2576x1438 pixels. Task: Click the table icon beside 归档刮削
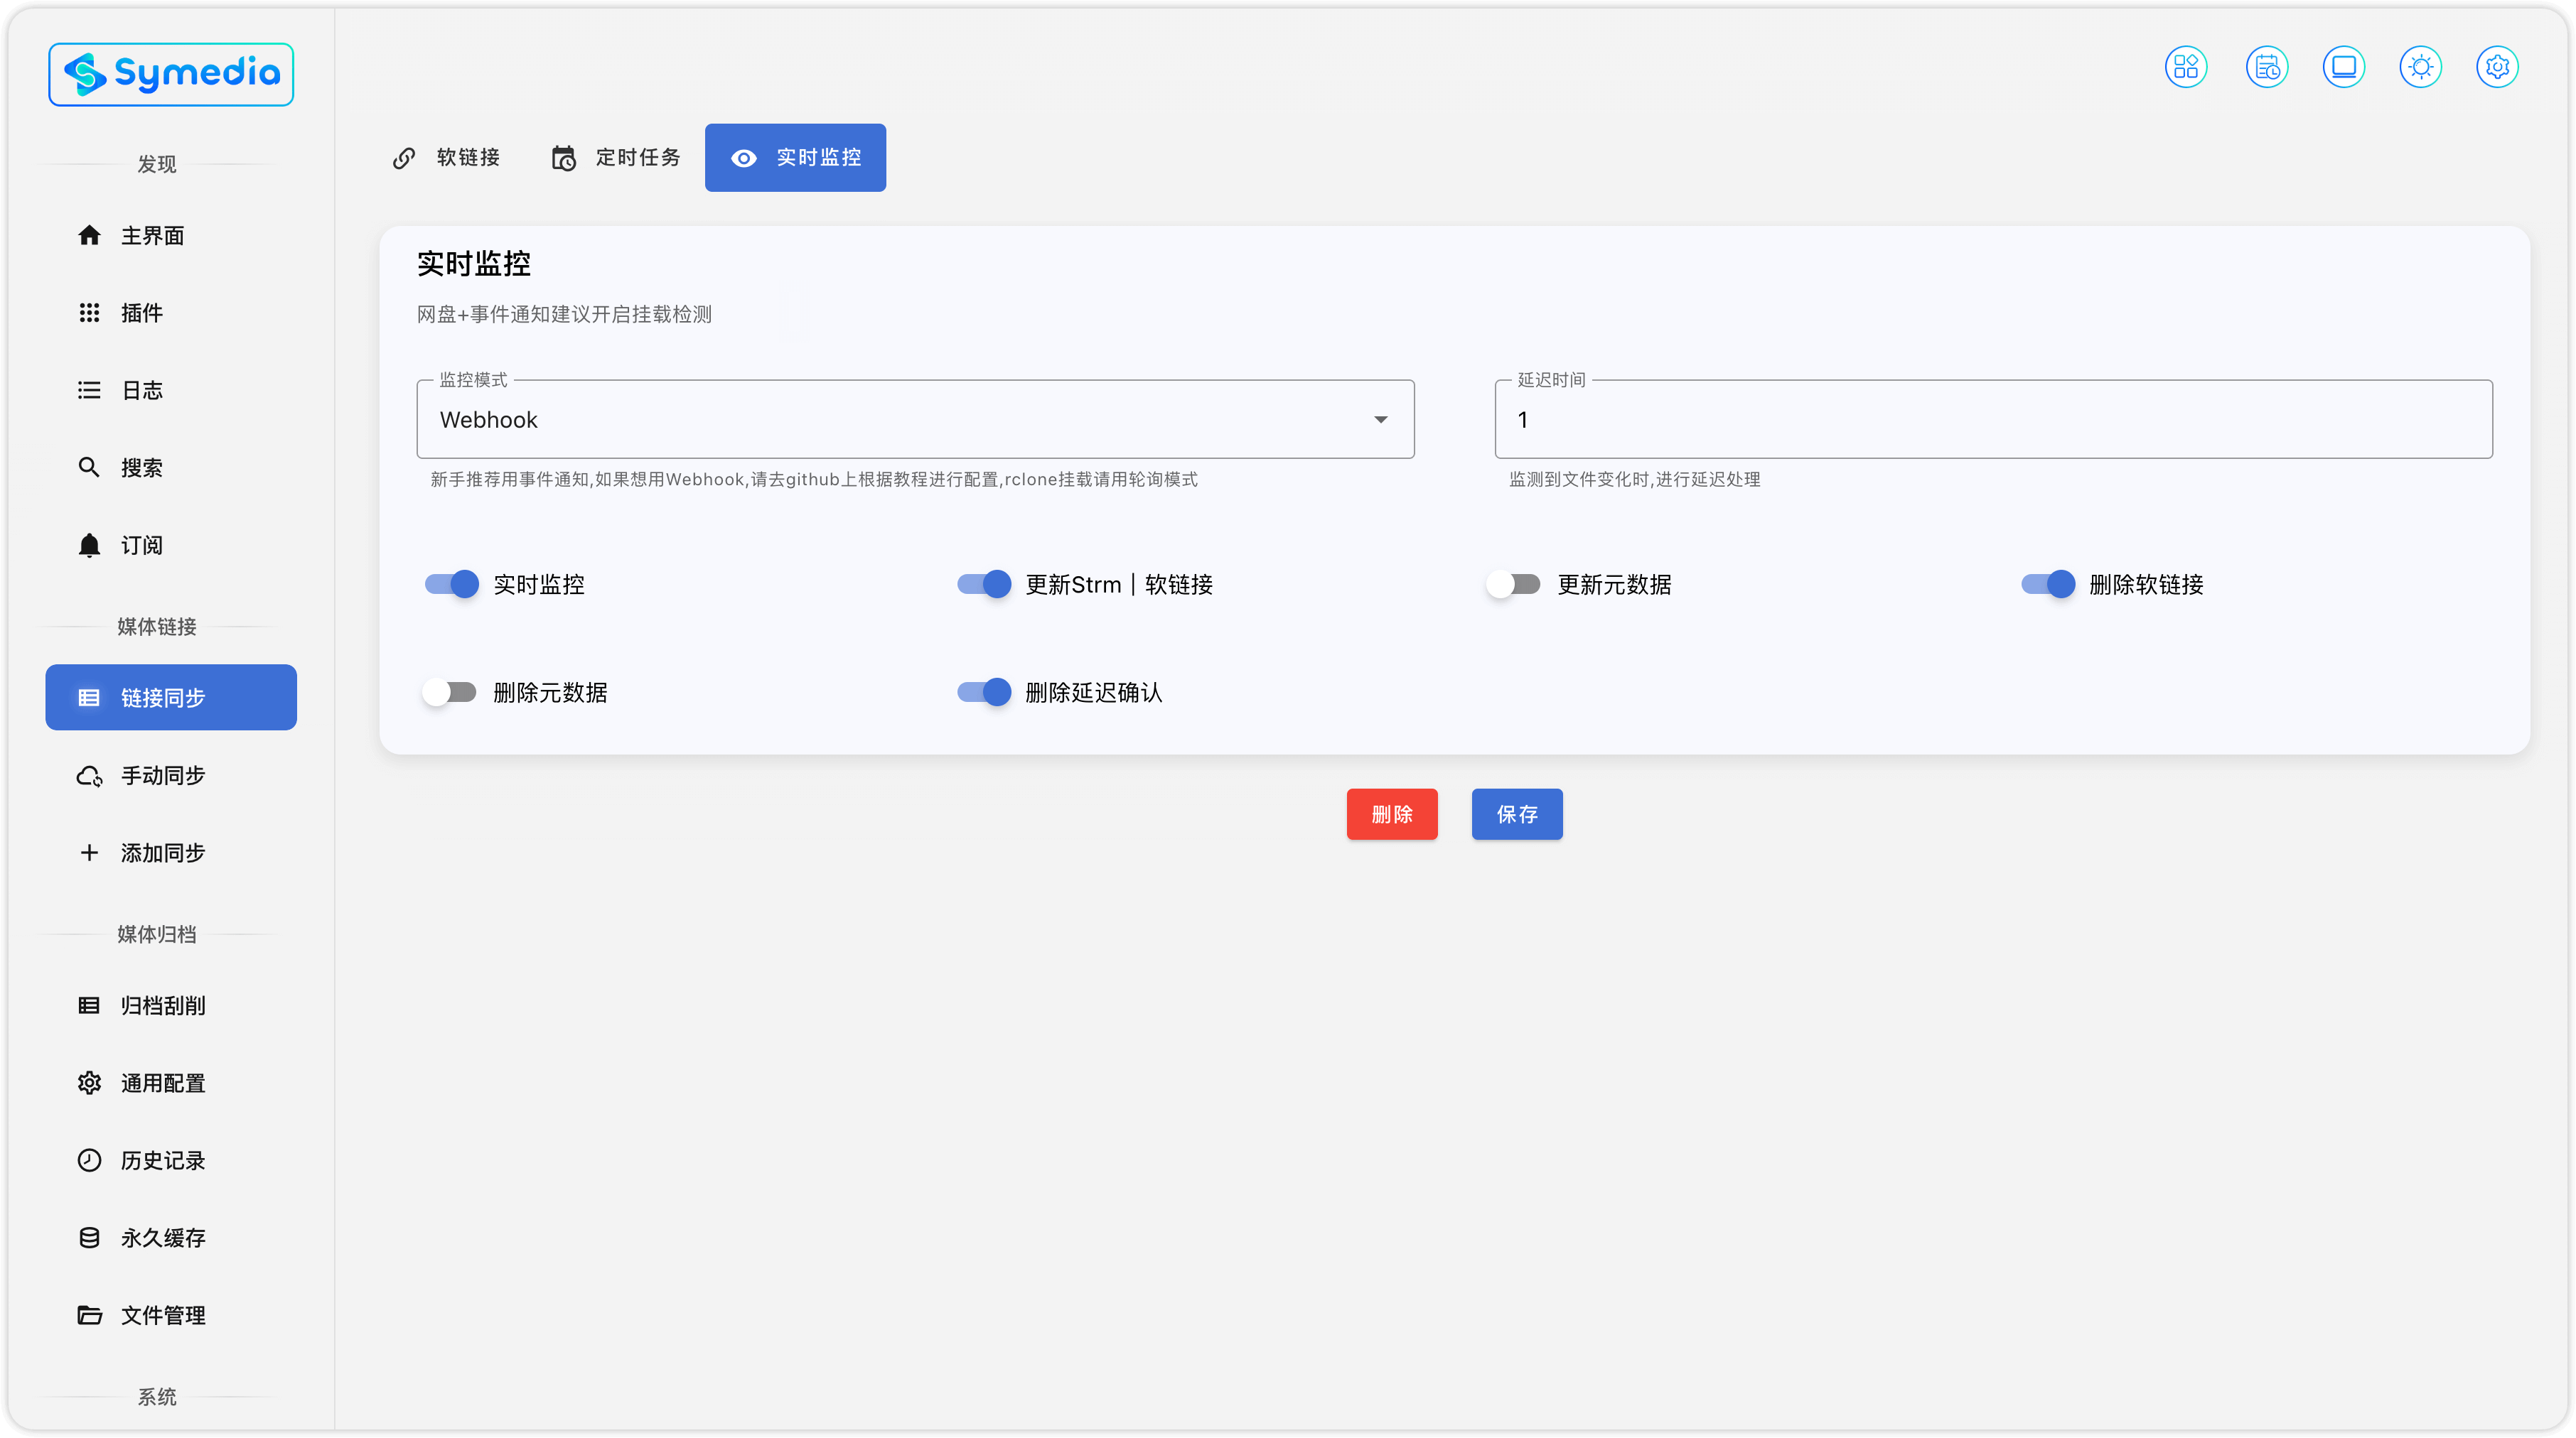pyautogui.click(x=89, y=1005)
